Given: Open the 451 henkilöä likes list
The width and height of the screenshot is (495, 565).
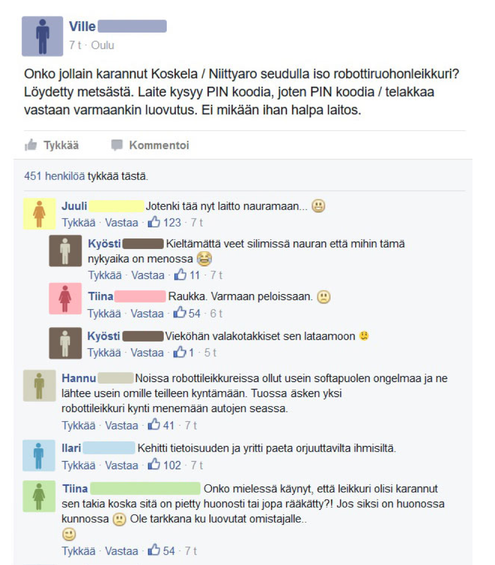Looking at the screenshot, I should click(x=55, y=176).
